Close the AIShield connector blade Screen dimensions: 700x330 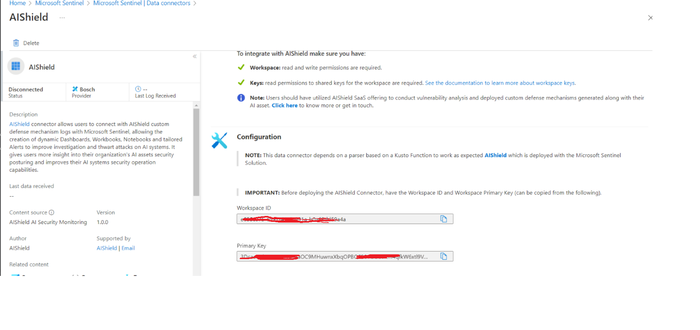click(650, 18)
